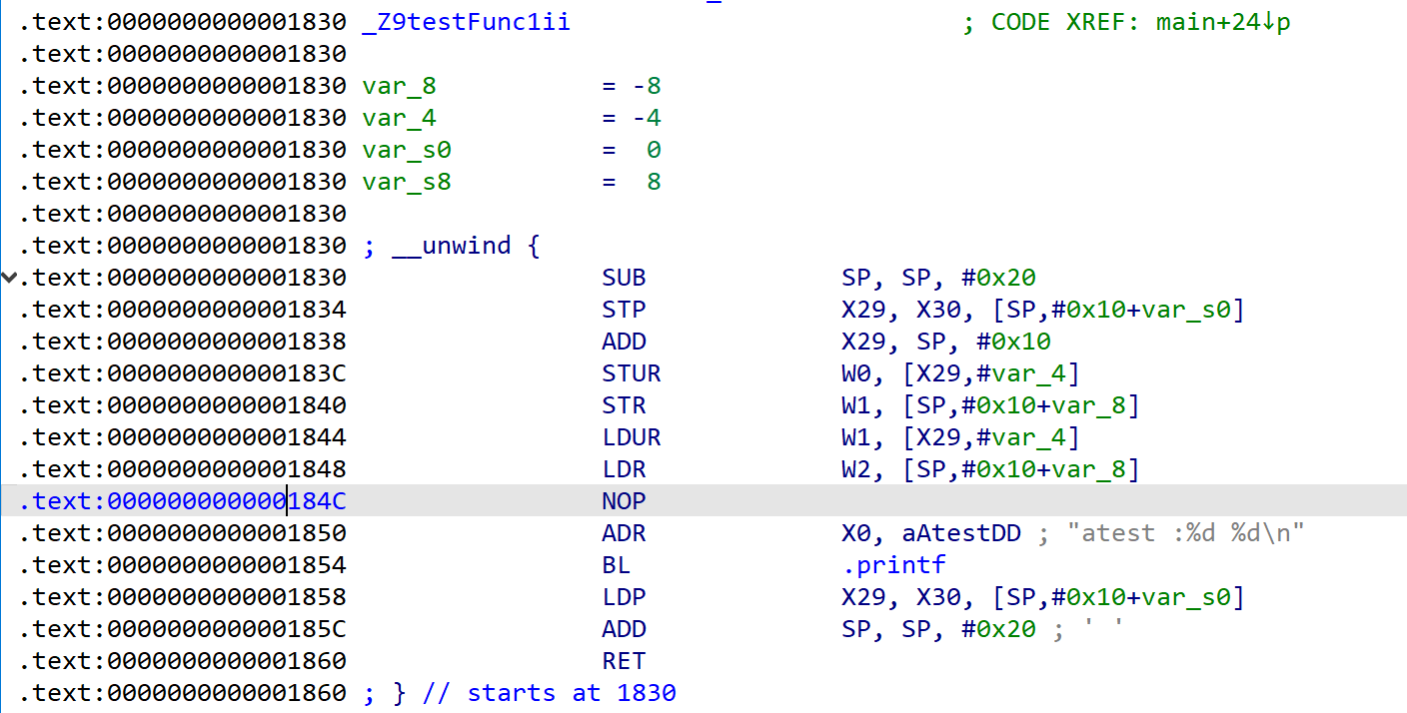
Task: Click address .text:000000000000183C
Action: (182, 373)
